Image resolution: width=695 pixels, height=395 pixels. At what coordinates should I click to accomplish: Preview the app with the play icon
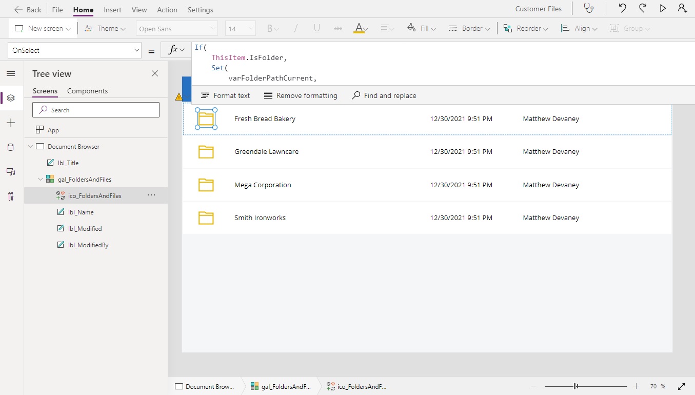click(662, 8)
